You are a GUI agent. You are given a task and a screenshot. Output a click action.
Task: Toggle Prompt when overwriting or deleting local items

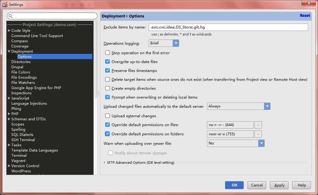[108, 97]
